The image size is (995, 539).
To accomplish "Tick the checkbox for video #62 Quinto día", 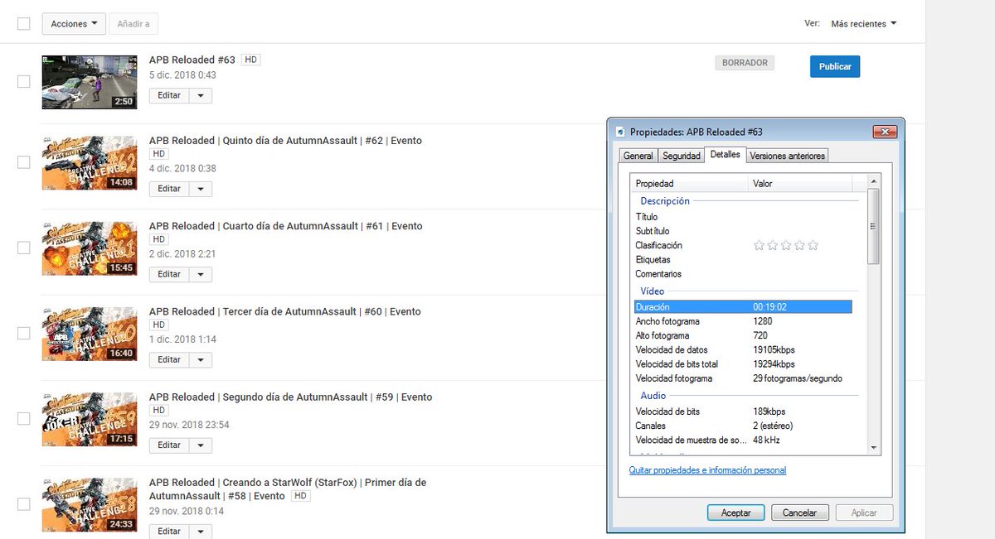I will [24, 162].
